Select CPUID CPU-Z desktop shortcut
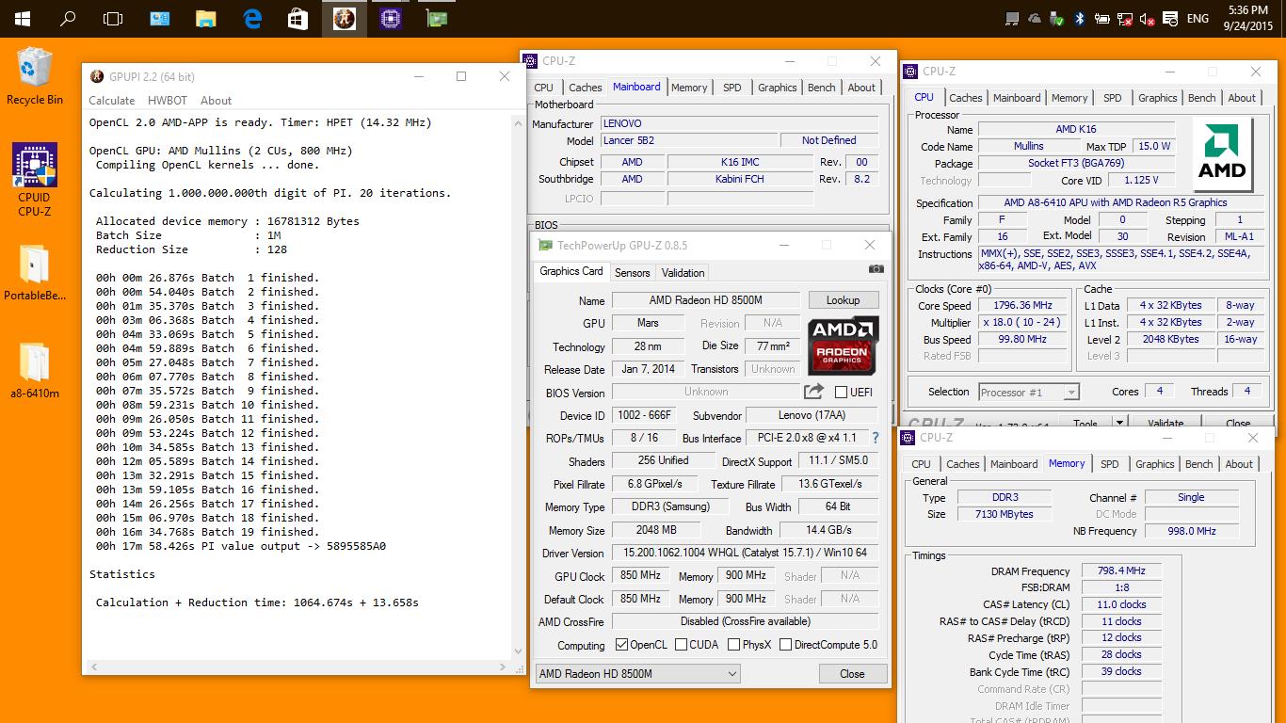1286x723 pixels. [35, 180]
